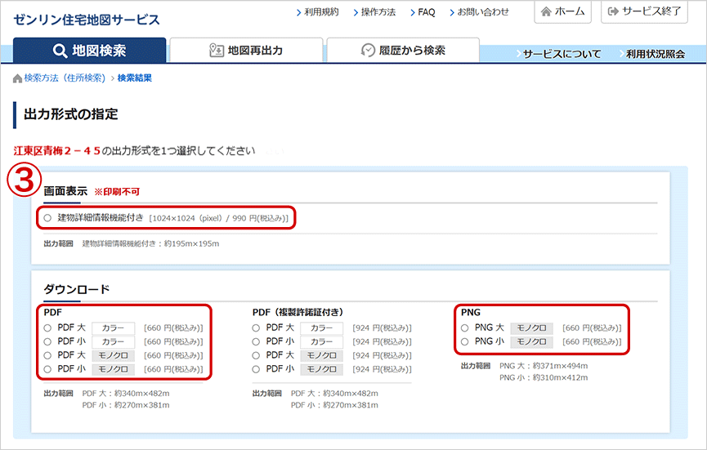The width and height of the screenshot is (707, 450).
Task: Open the 地図検索 magnifier tab
Action: pos(89,51)
